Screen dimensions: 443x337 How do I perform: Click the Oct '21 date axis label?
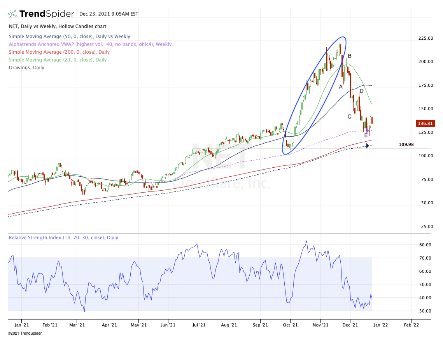[x=290, y=325]
